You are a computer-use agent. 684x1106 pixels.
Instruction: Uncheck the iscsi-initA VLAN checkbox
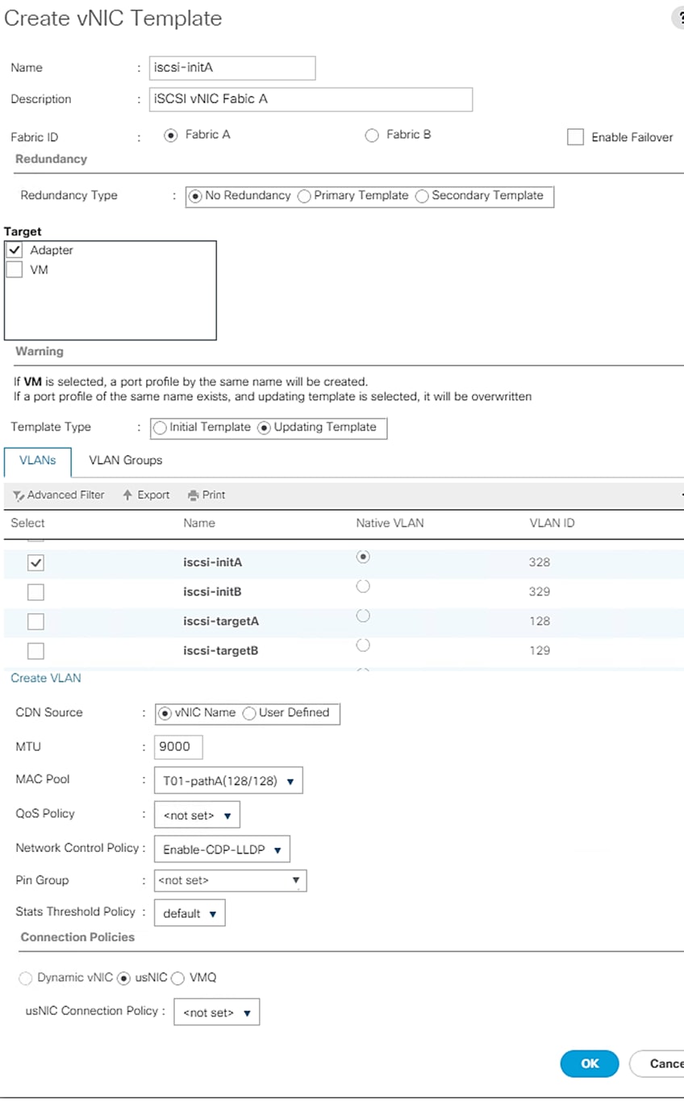35,563
